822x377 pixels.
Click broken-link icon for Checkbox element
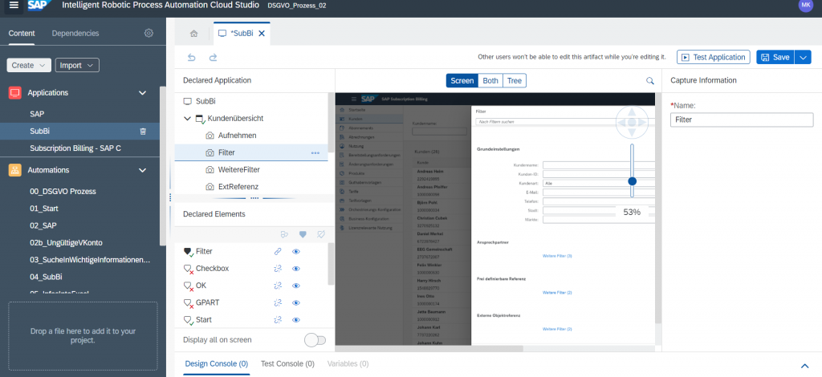[278, 269]
